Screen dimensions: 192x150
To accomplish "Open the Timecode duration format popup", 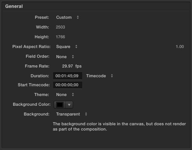I will click(100, 76).
